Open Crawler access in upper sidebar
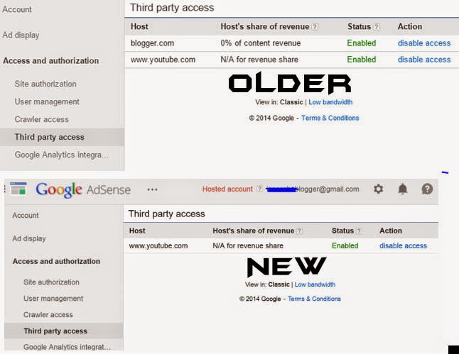 coord(42,119)
